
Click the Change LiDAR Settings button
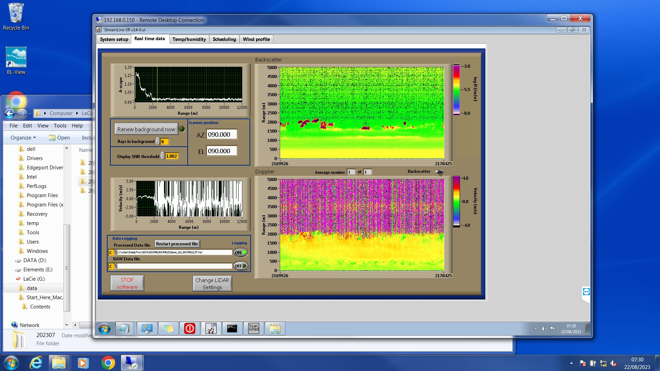tap(212, 284)
